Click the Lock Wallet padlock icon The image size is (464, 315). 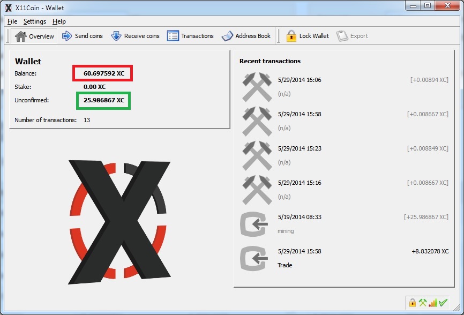pyautogui.click(x=291, y=36)
